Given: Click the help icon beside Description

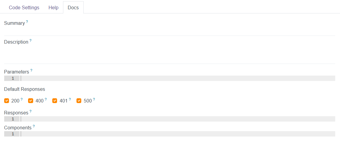Looking at the screenshot, I should (30, 41).
